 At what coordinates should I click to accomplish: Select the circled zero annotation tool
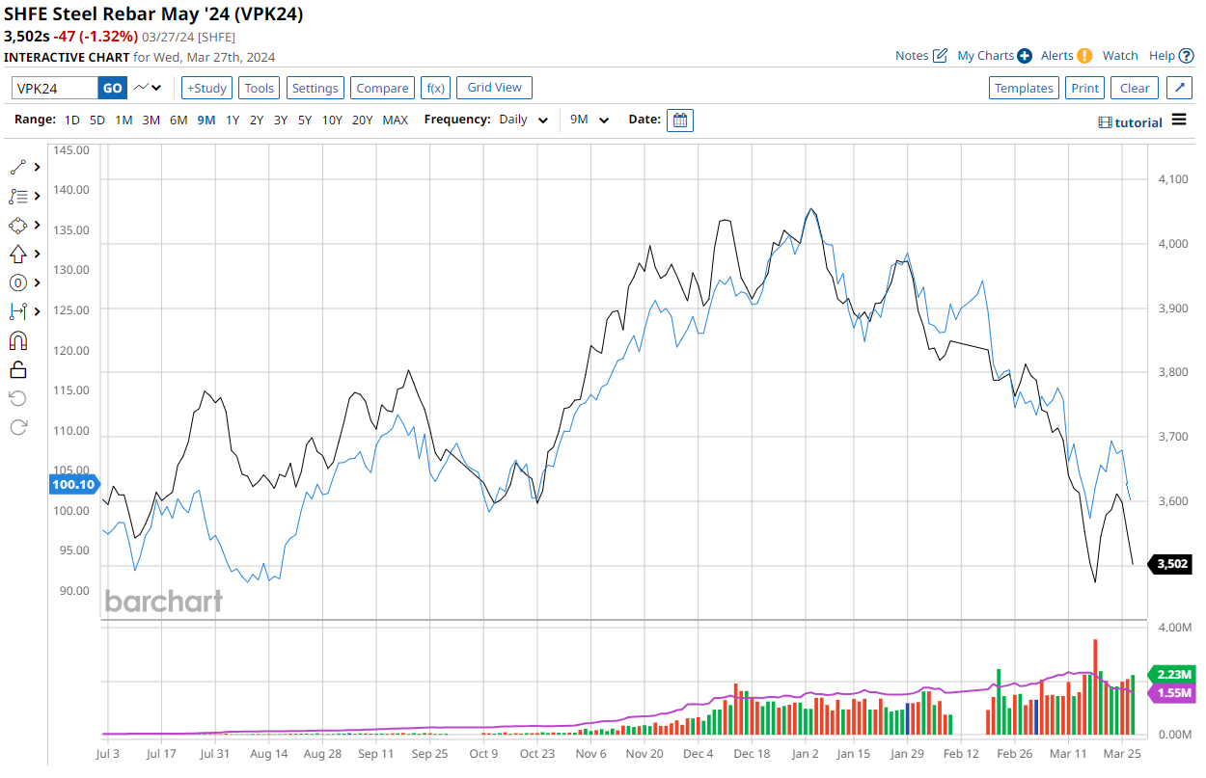pos(18,282)
